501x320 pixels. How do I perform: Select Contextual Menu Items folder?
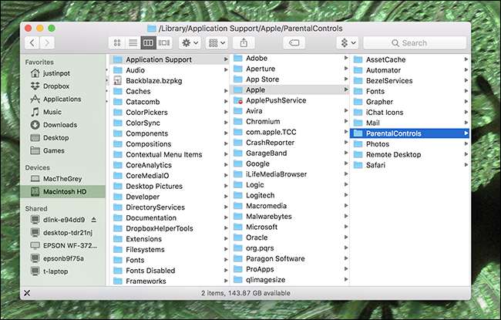(170, 155)
